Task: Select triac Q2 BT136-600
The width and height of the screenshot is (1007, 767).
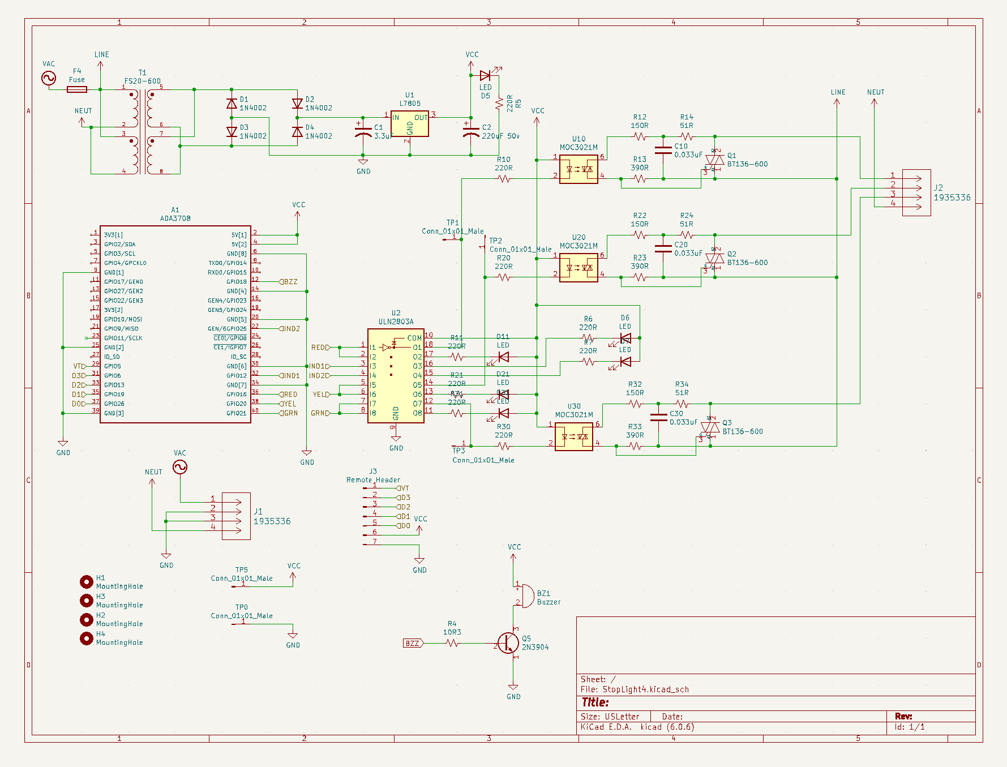Action: 714,259
